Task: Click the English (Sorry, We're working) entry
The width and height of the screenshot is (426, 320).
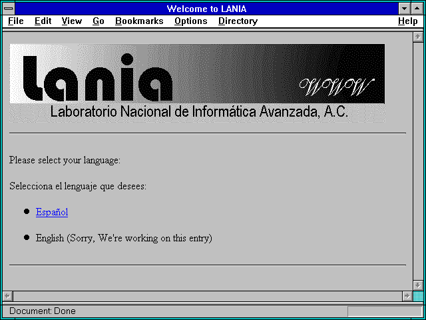Action: coord(124,238)
